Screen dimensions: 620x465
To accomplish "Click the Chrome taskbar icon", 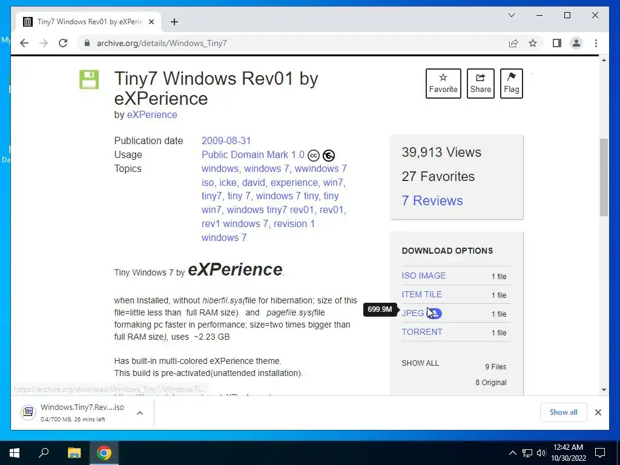I will pos(104,453).
